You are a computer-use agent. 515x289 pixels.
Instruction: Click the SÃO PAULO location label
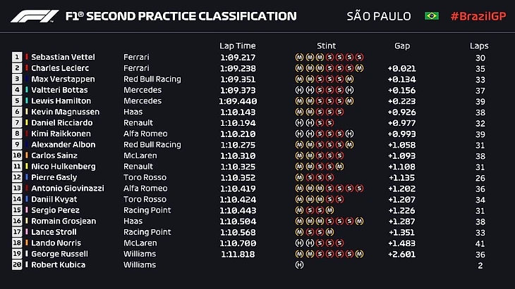pyautogui.click(x=377, y=15)
